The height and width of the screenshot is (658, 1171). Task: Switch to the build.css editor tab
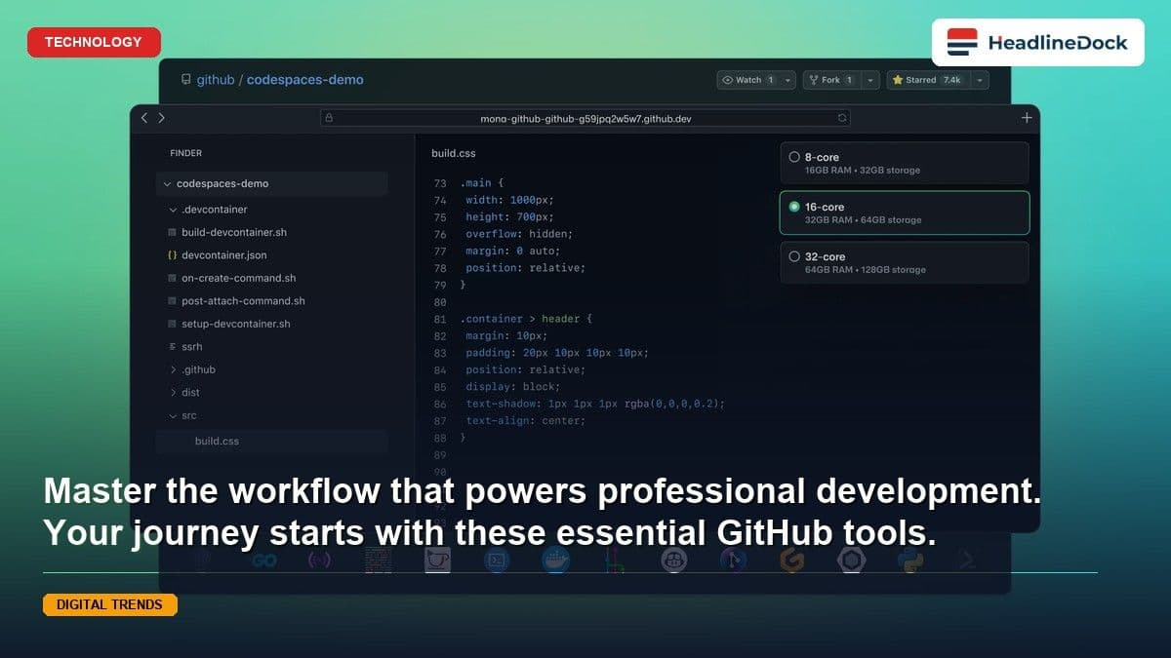[454, 153]
